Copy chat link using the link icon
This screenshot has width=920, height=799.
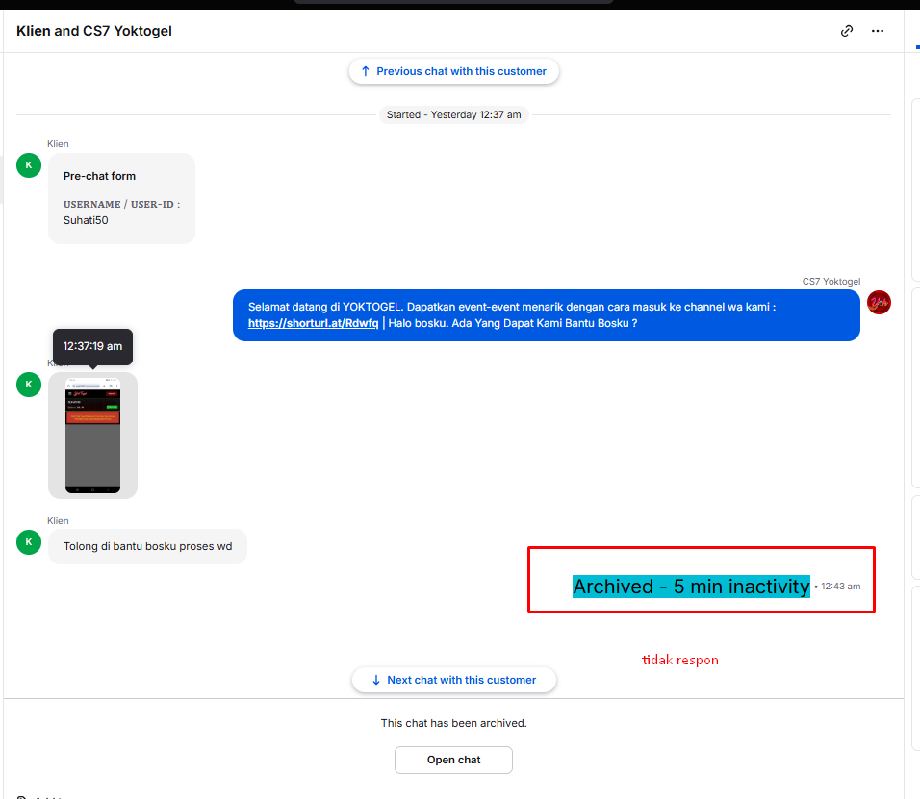pyautogui.click(x=846, y=31)
